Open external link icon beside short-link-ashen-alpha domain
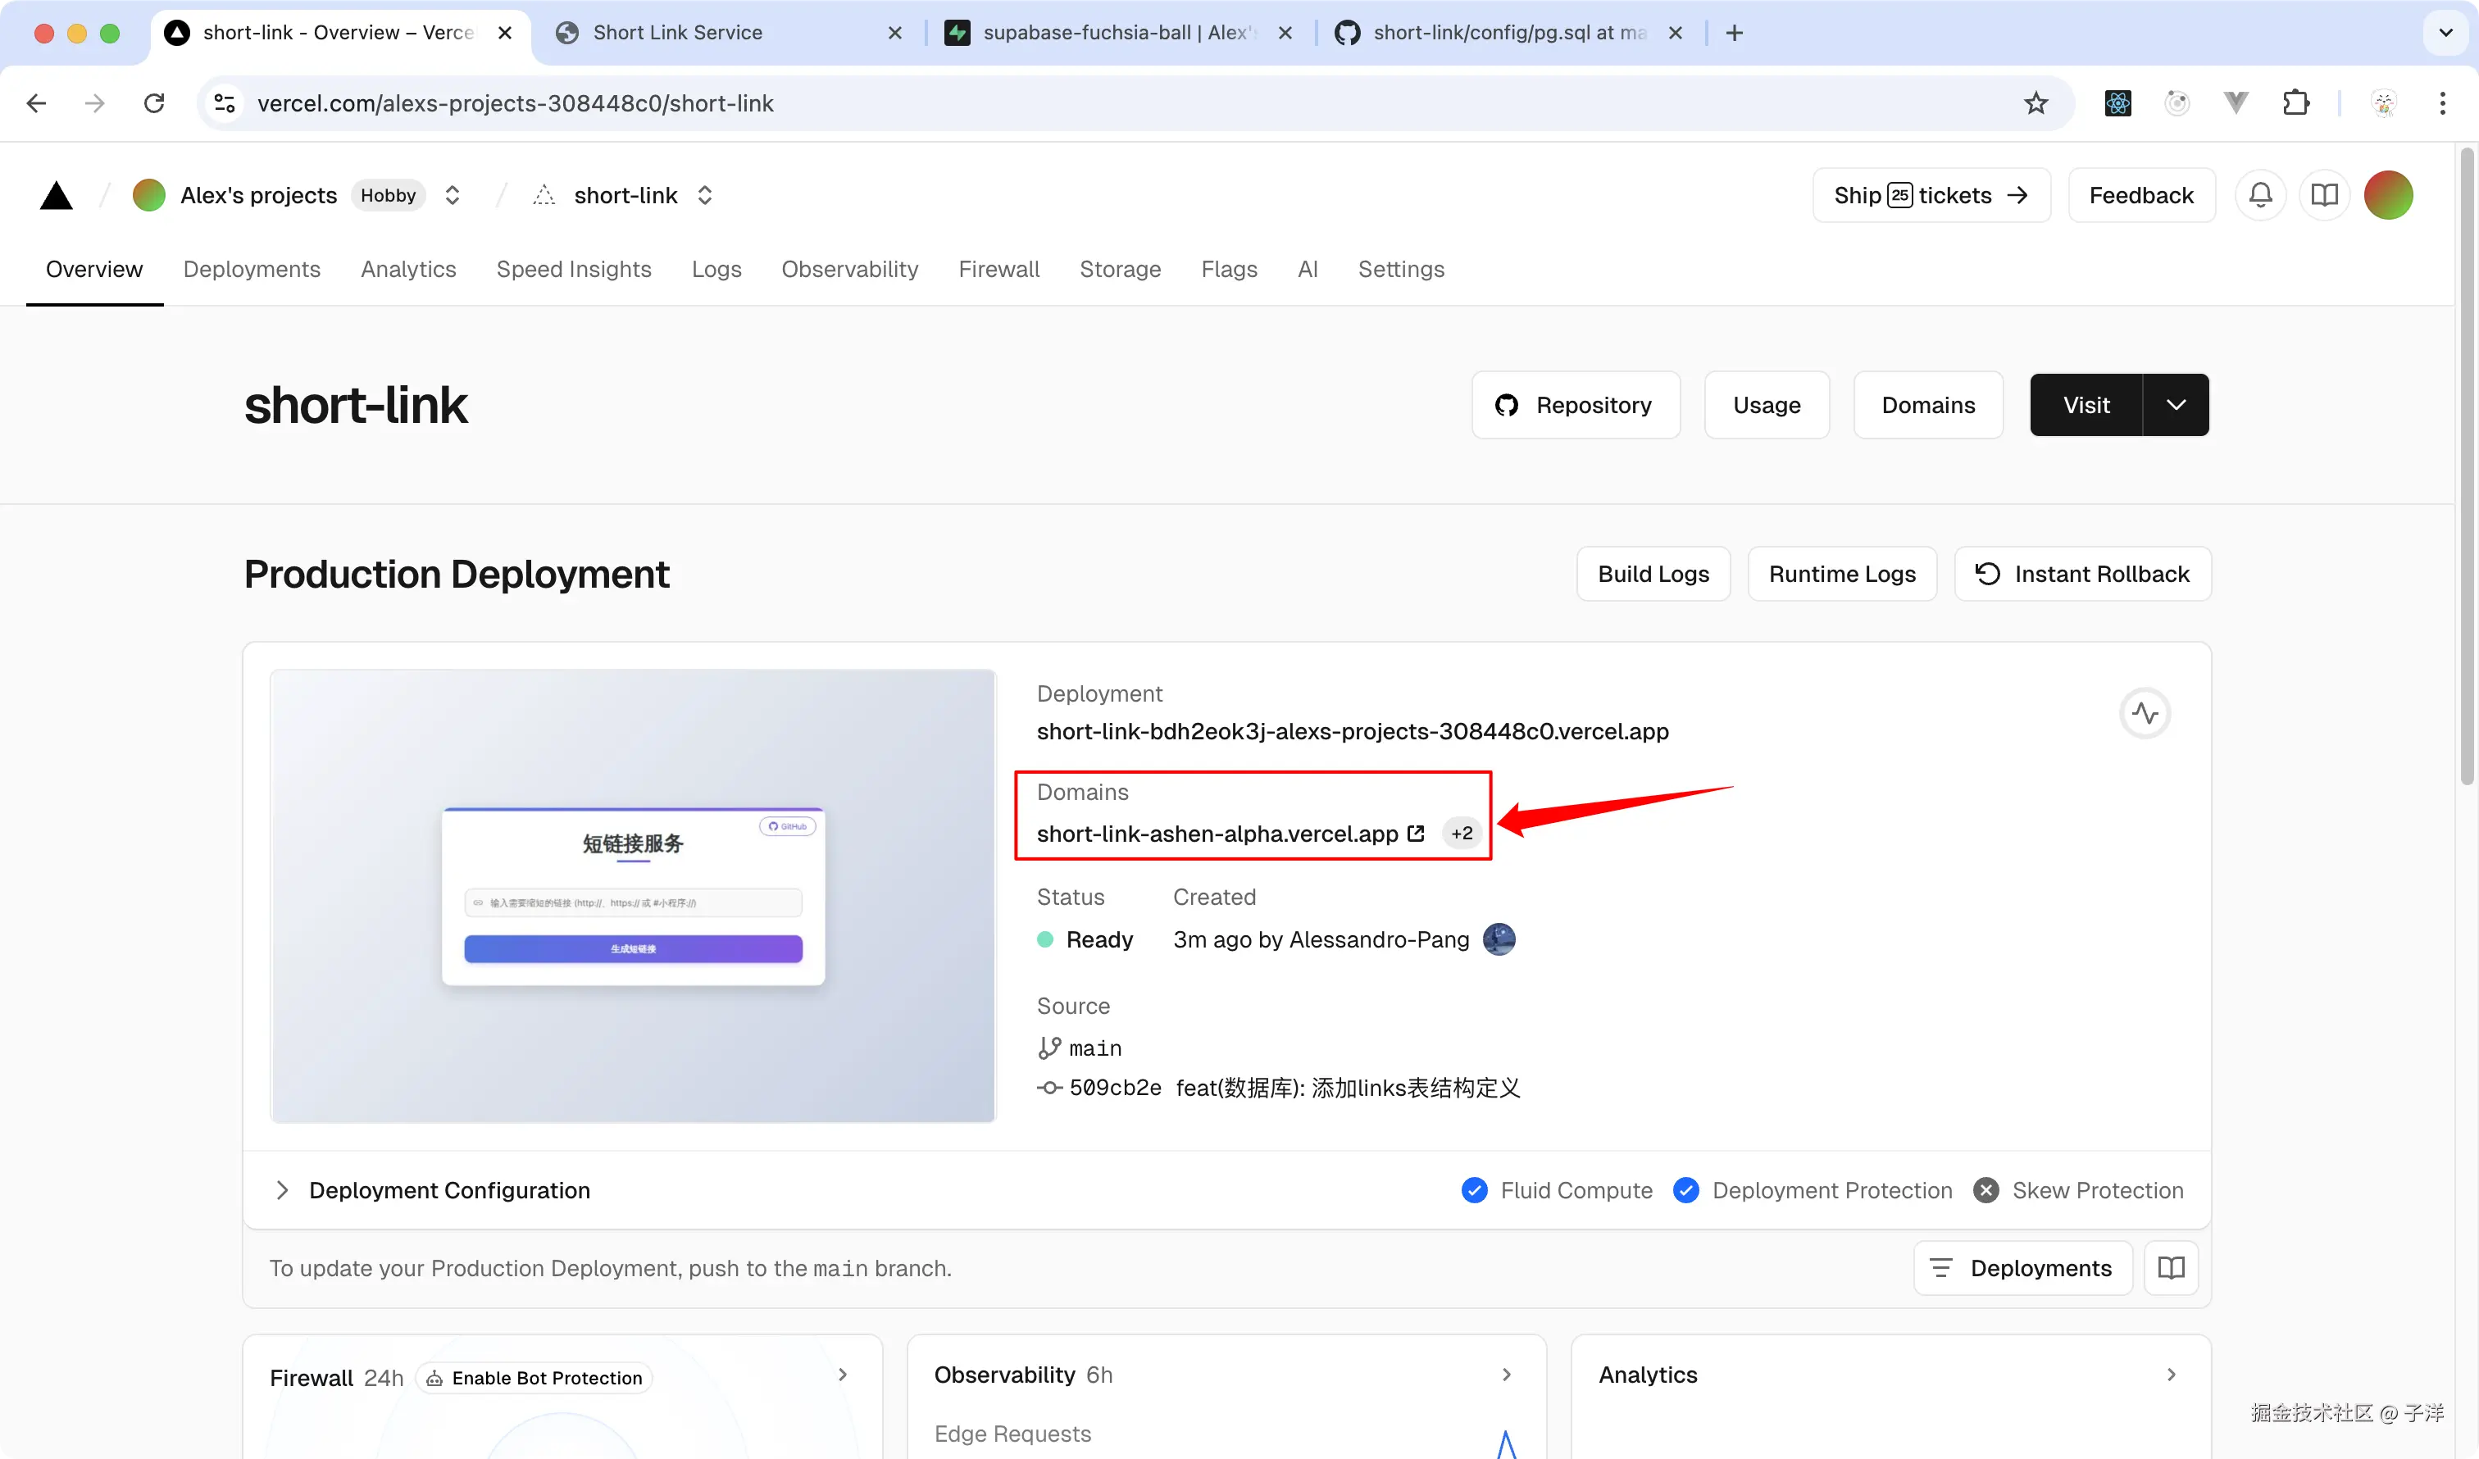 click(x=1416, y=834)
